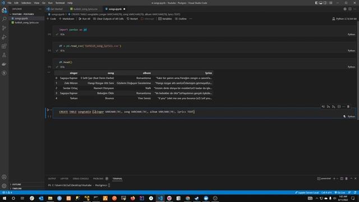The height and width of the screenshot is (202, 359).
Task: Restart the notebook kernel
Action: click(132, 19)
